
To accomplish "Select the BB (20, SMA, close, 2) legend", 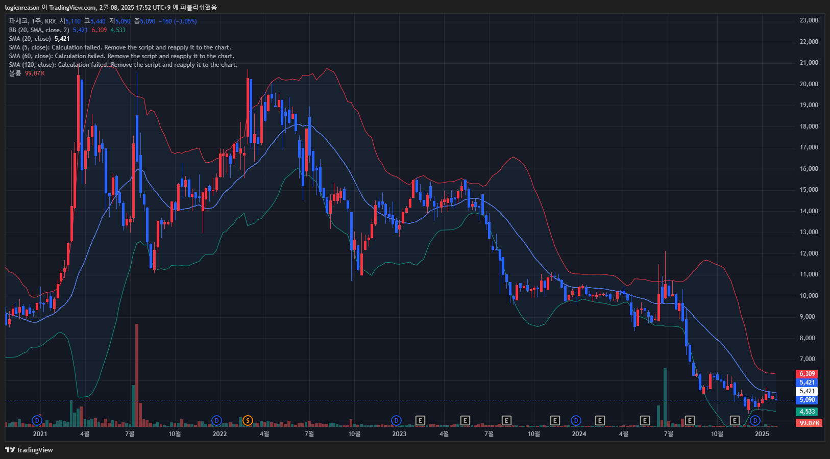I will pos(39,30).
